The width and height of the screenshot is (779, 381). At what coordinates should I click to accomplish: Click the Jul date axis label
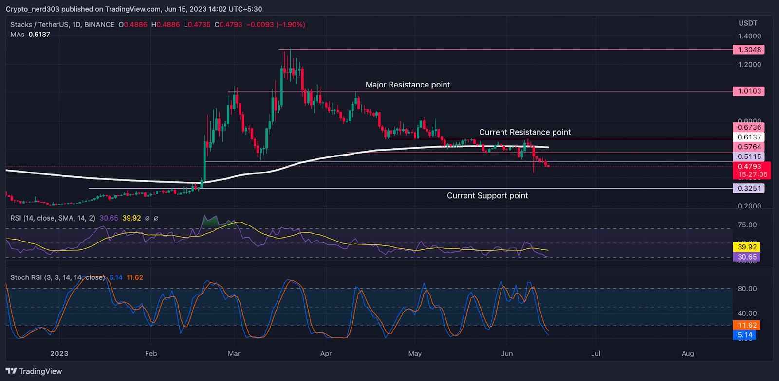[596, 353]
